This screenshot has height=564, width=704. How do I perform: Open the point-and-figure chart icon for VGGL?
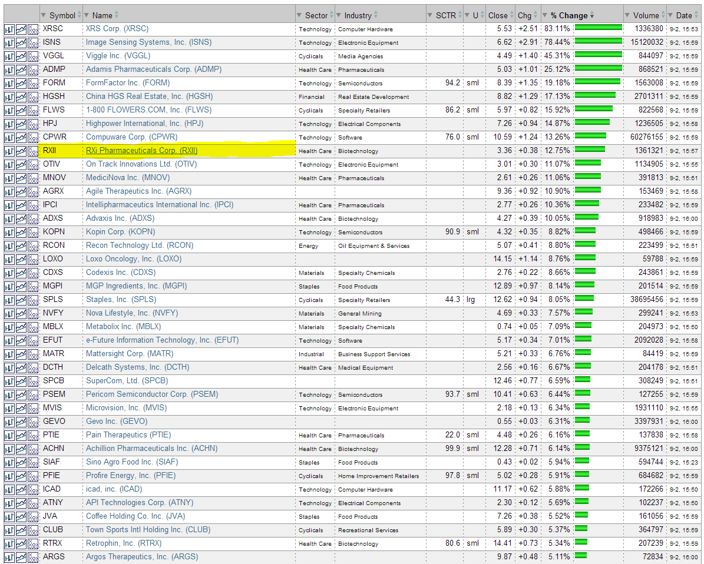click(x=33, y=57)
